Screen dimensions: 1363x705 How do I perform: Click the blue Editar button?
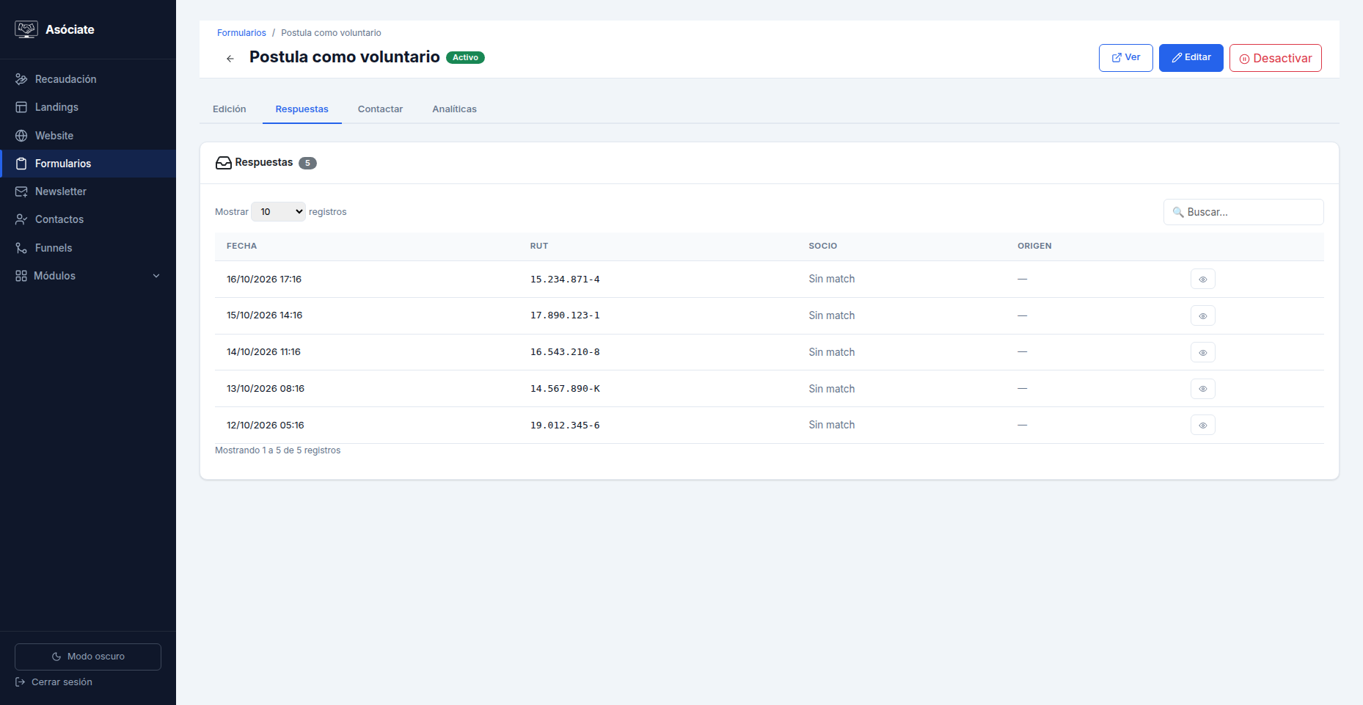[x=1191, y=58]
